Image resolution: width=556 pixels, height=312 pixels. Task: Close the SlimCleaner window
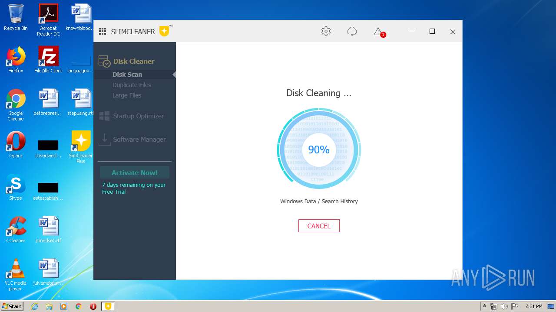tap(453, 32)
